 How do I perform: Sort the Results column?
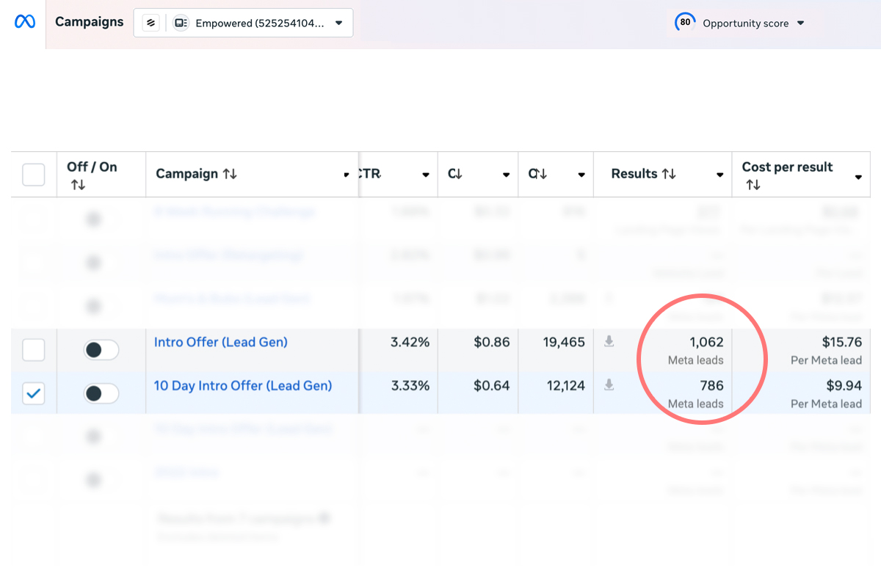[x=670, y=173]
